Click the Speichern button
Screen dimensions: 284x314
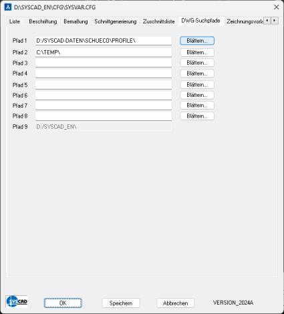click(x=121, y=303)
